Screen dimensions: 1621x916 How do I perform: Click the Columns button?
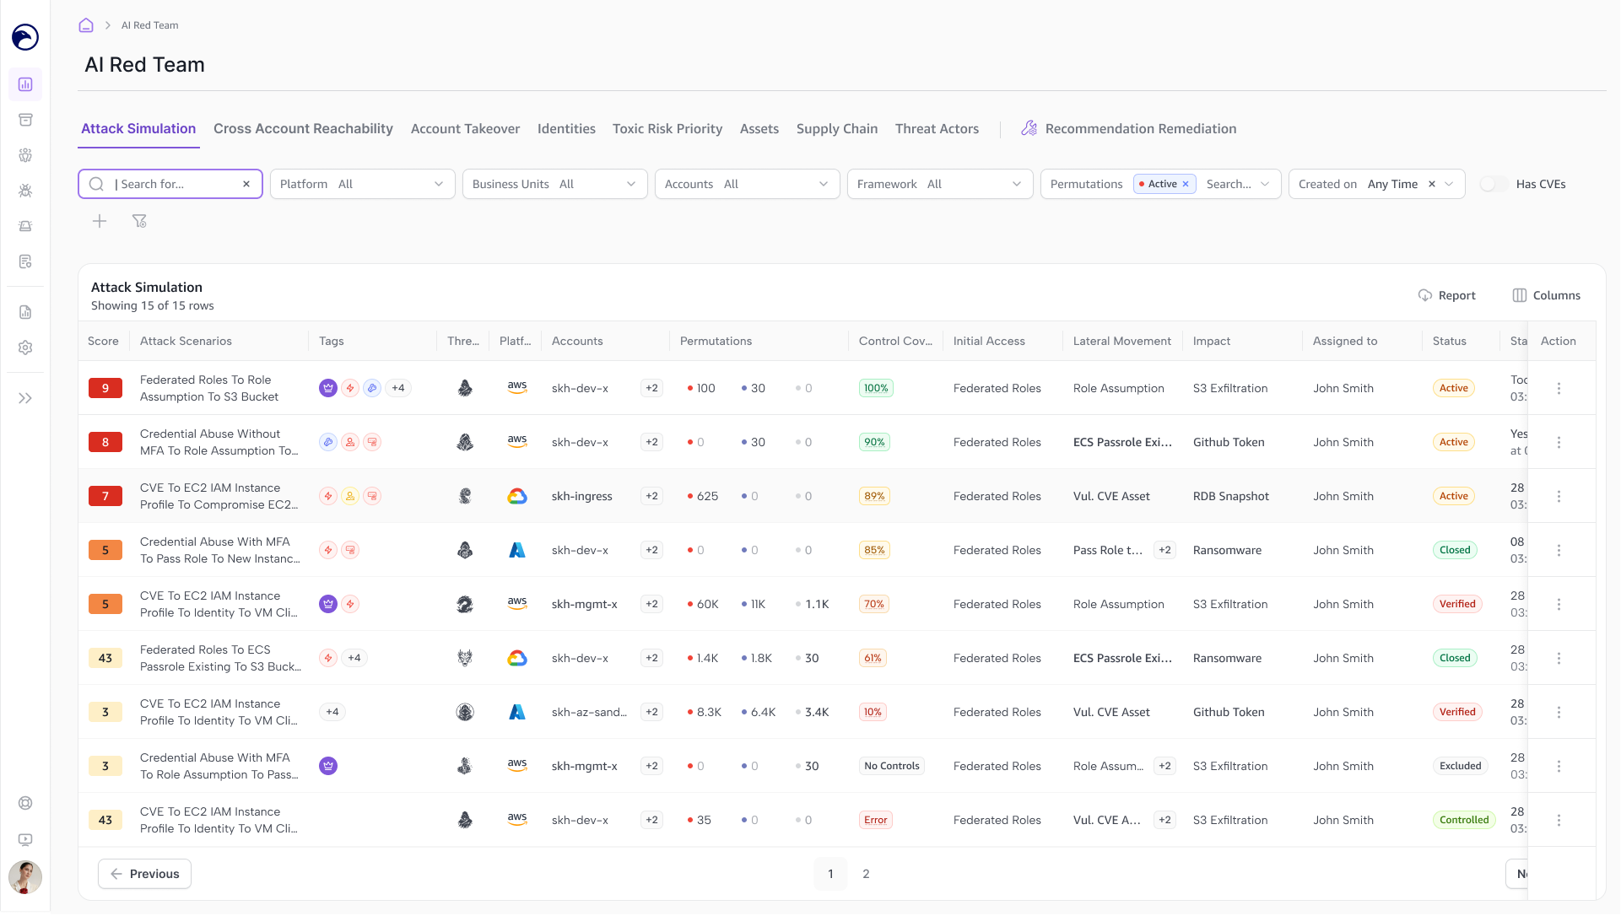click(1546, 295)
